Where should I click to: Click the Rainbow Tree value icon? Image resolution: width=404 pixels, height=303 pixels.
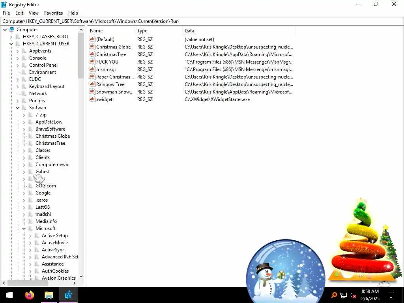click(92, 84)
